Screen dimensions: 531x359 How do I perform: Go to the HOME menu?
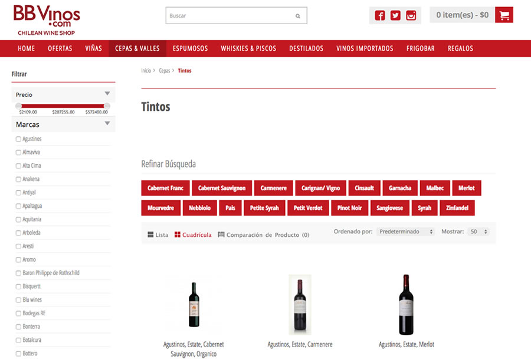click(27, 48)
